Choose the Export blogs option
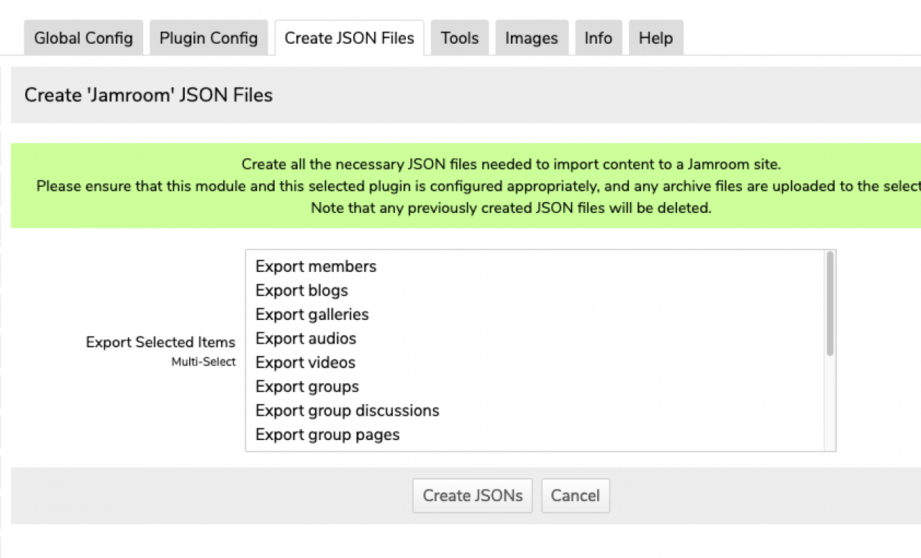The image size is (921, 558). (x=301, y=291)
